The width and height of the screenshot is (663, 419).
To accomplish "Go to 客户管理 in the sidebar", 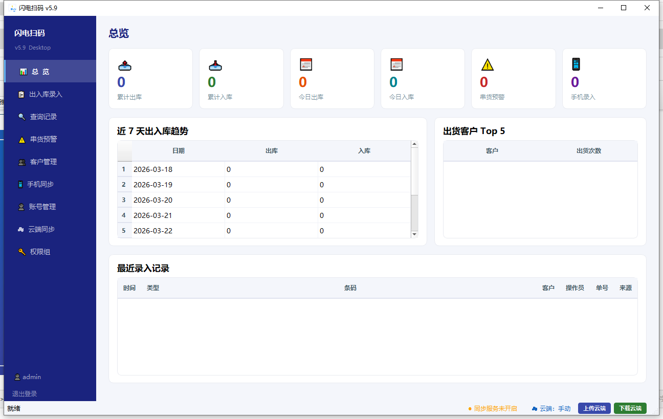I will (43, 162).
